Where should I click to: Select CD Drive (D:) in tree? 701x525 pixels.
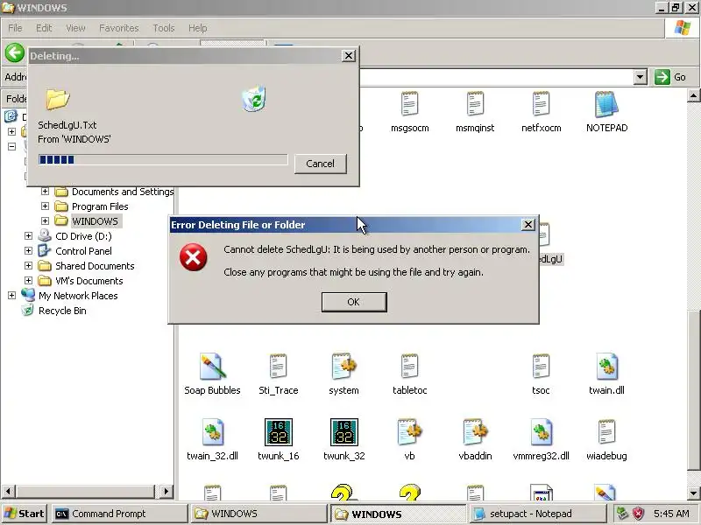(83, 236)
